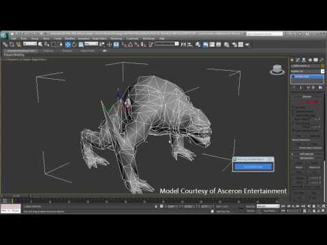Toggle the Keyboard Shortcut Override icon
This screenshot has width=327, height=245.
pos(116,44)
